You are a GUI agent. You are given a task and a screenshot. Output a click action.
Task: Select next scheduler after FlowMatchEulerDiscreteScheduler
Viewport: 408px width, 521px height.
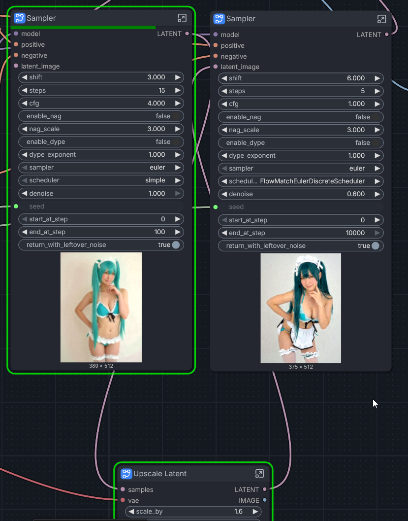click(x=377, y=181)
